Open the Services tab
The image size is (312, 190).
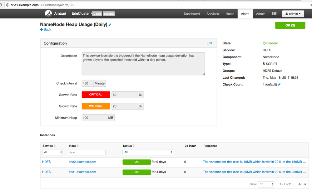[212, 14]
